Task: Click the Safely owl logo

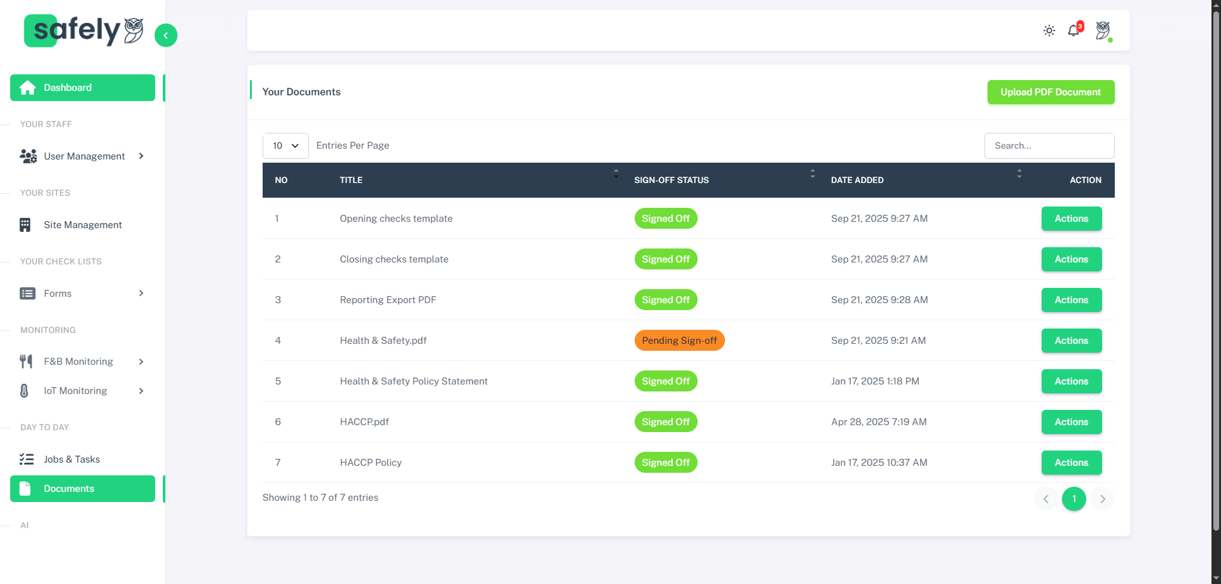Action: (83, 31)
